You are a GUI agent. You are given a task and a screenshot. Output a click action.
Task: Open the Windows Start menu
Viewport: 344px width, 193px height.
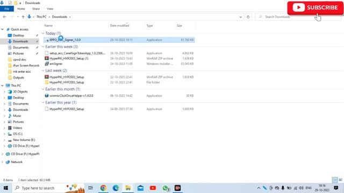point(6,188)
